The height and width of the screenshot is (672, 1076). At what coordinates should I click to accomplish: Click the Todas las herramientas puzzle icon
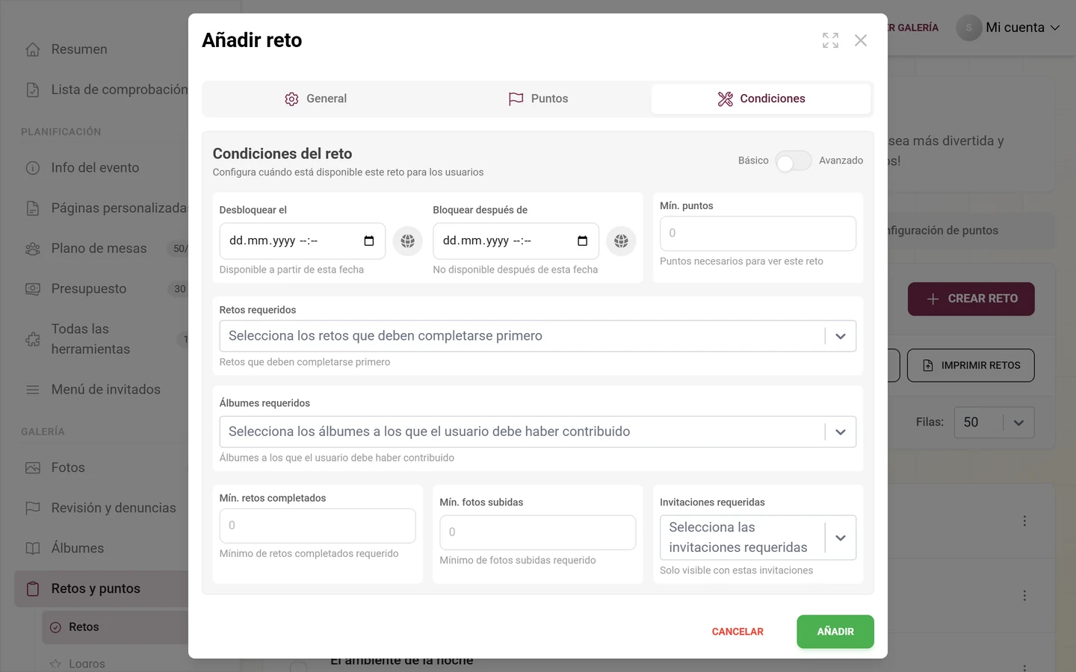(33, 339)
